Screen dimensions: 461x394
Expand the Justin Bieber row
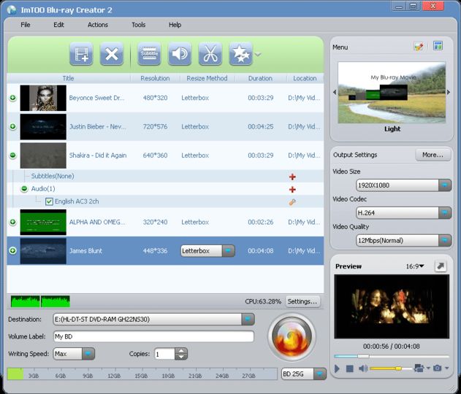pyautogui.click(x=12, y=126)
